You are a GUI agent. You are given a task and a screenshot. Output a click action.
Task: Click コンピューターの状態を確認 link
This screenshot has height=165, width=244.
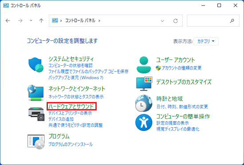point(71,66)
